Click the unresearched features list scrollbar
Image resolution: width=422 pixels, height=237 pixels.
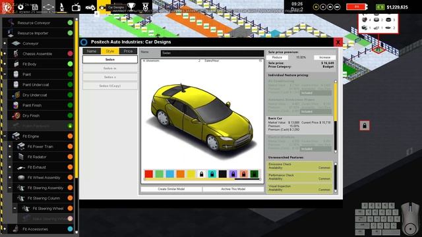tap(336, 177)
